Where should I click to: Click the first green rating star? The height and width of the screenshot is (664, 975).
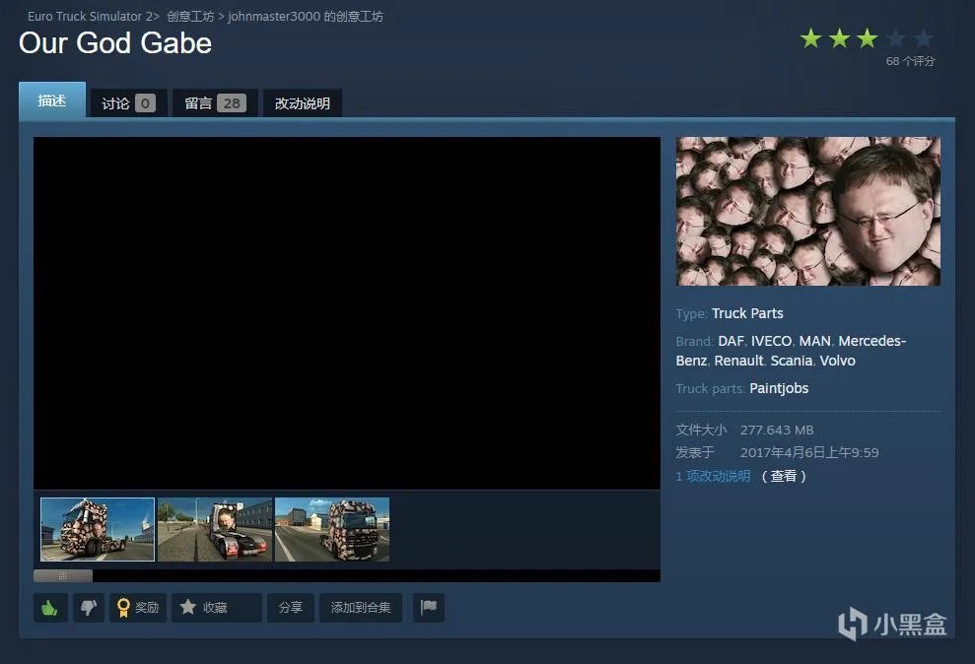(x=810, y=38)
